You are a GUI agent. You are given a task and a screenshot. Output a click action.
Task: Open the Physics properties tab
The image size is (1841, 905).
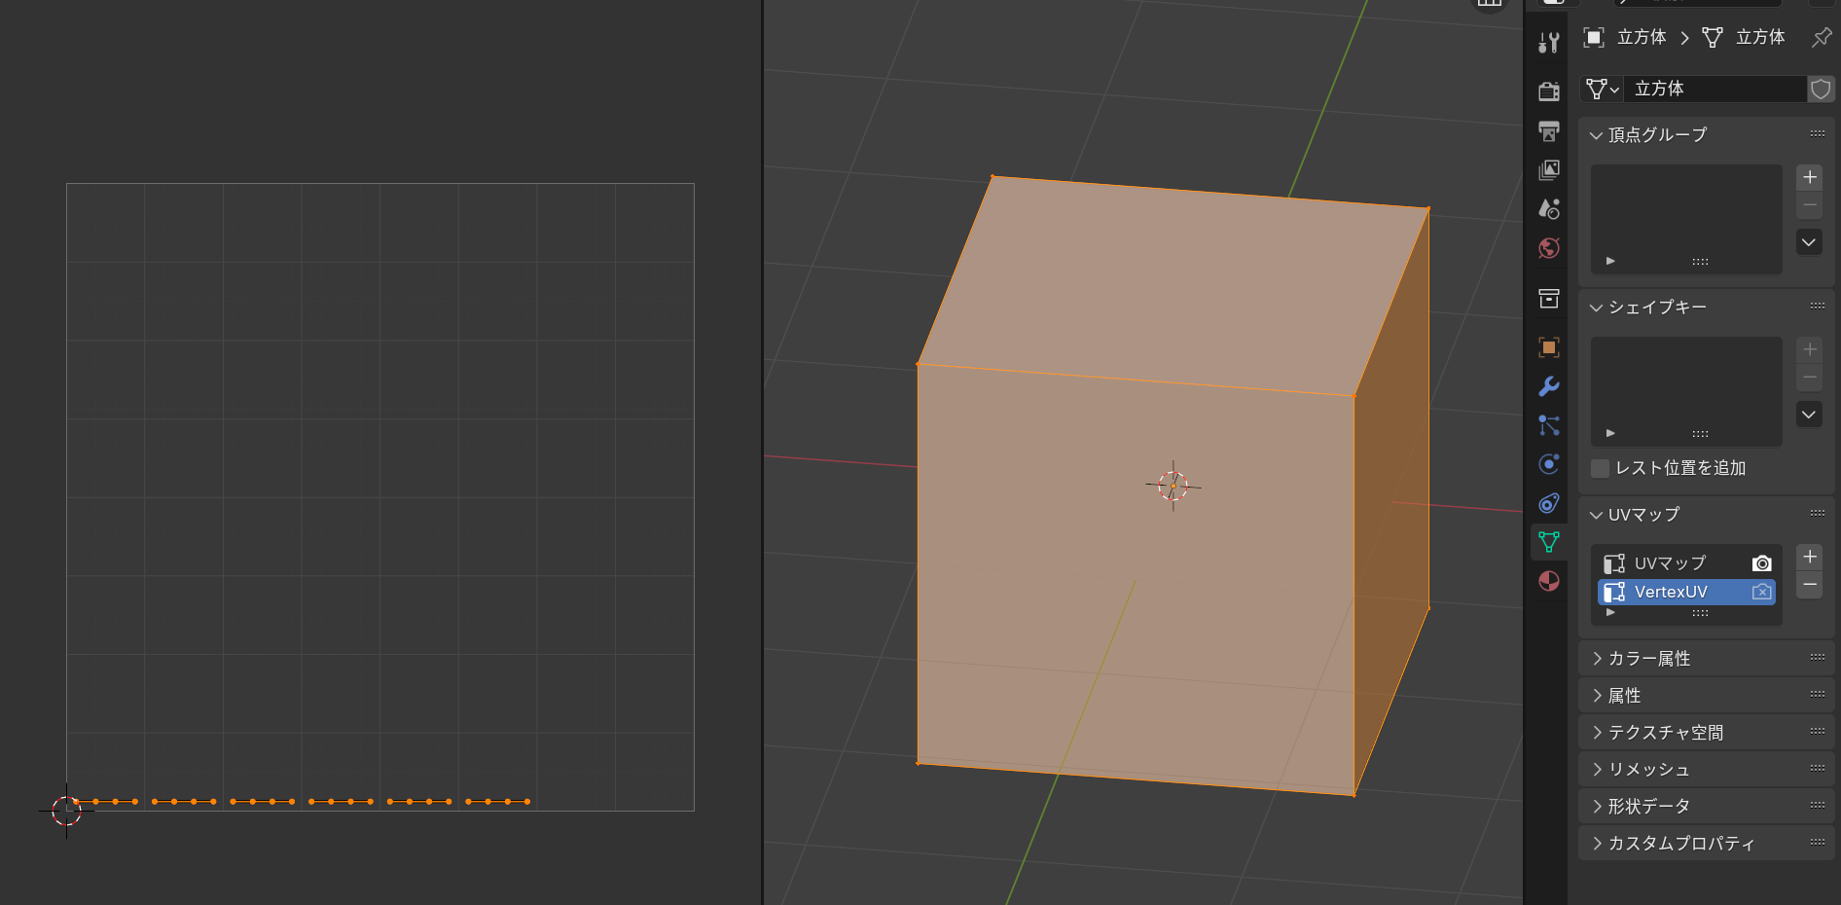click(x=1549, y=464)
